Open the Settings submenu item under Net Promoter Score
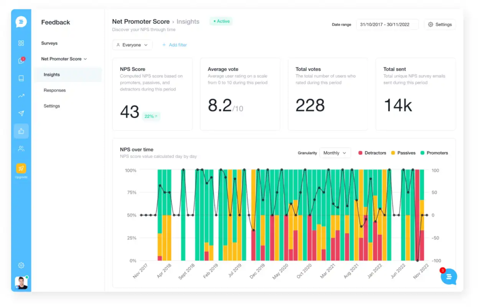This screenshot has width=478, height=308. point(51,106)
